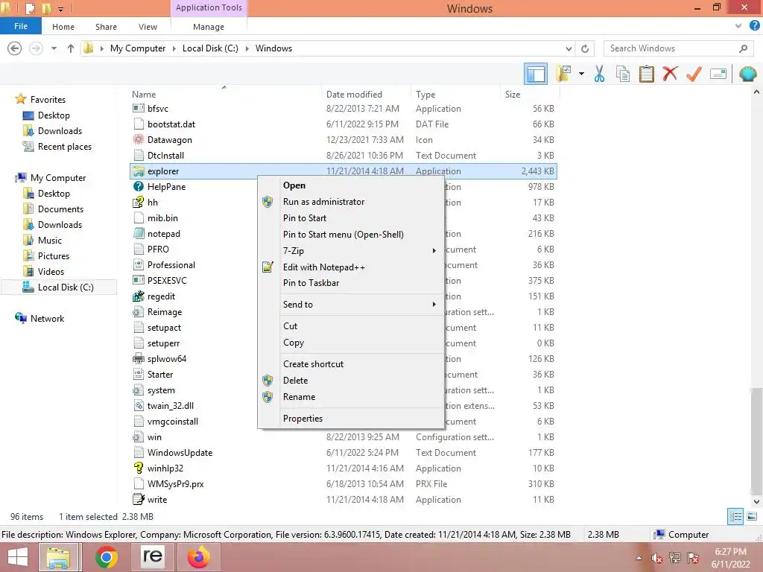Image resolution: width=763 pixels, height=572 pixels.
Task: Click the orange checkmark Properties icon
Action: 694,74
